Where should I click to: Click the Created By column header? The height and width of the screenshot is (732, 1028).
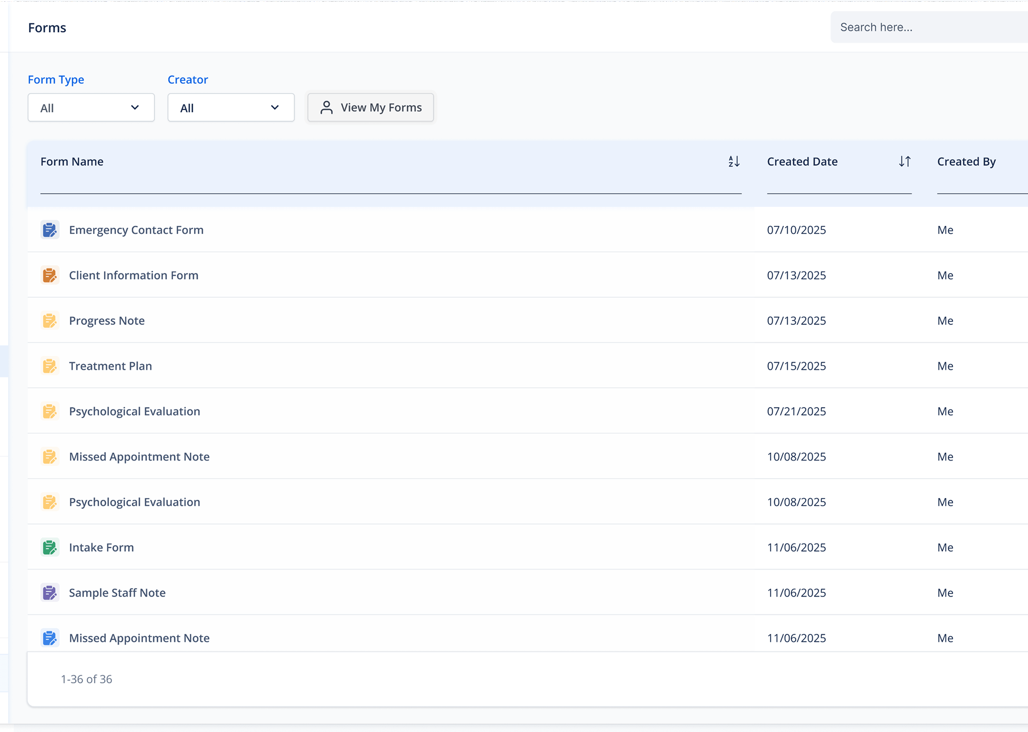click(966, 161)
